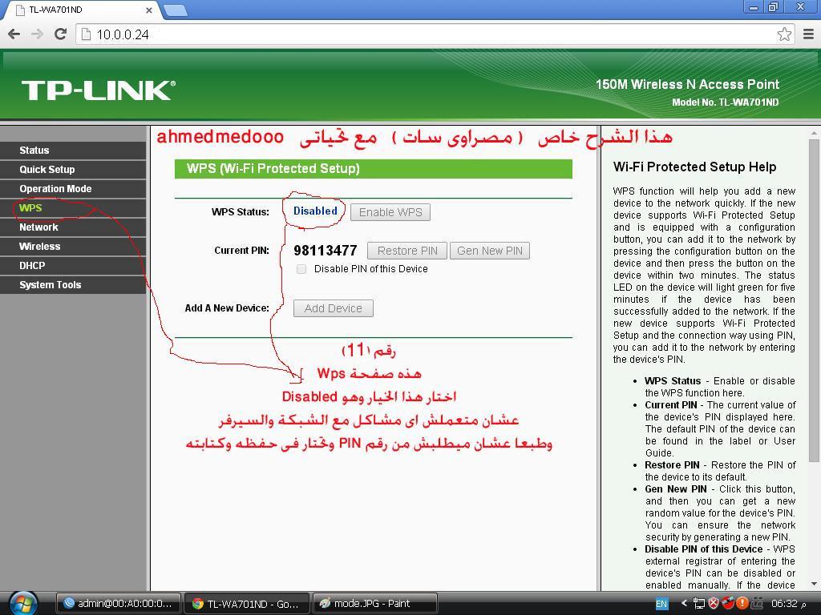Switch to the admin@00:A0:00:0... taskbar window

point(119,604)
